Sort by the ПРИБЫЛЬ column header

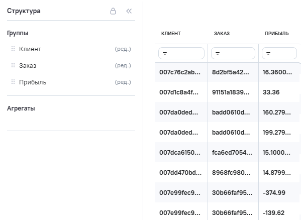click(276, 33)
